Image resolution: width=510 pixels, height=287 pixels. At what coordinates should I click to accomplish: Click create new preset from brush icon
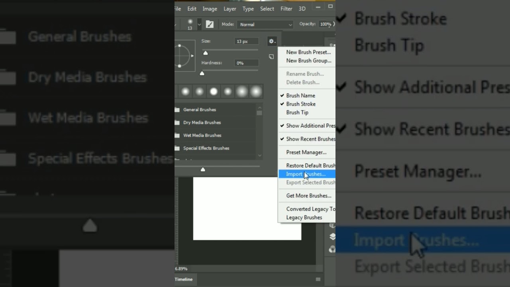click(x=271, y=57)
